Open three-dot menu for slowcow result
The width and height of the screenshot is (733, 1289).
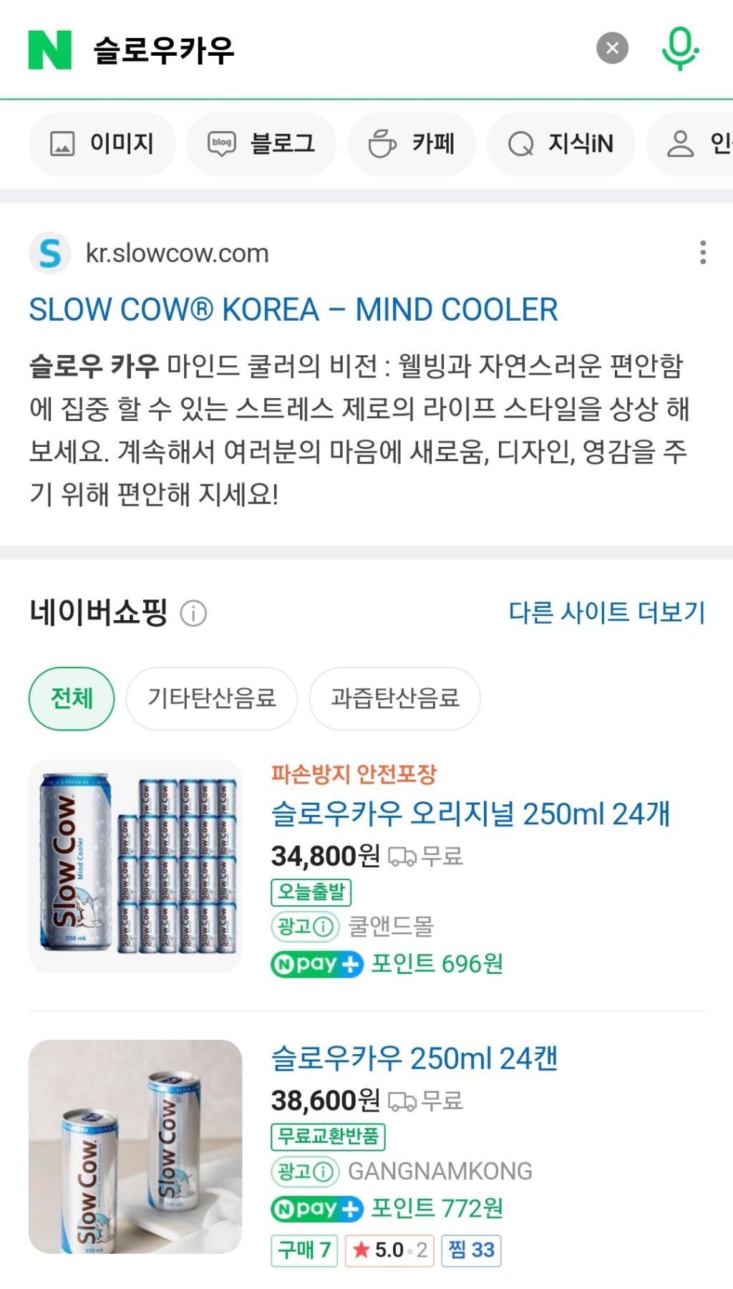(x=703, y=253)
